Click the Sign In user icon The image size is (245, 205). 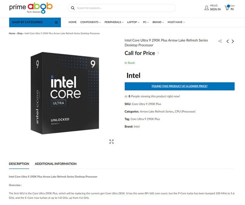point(207,8)
